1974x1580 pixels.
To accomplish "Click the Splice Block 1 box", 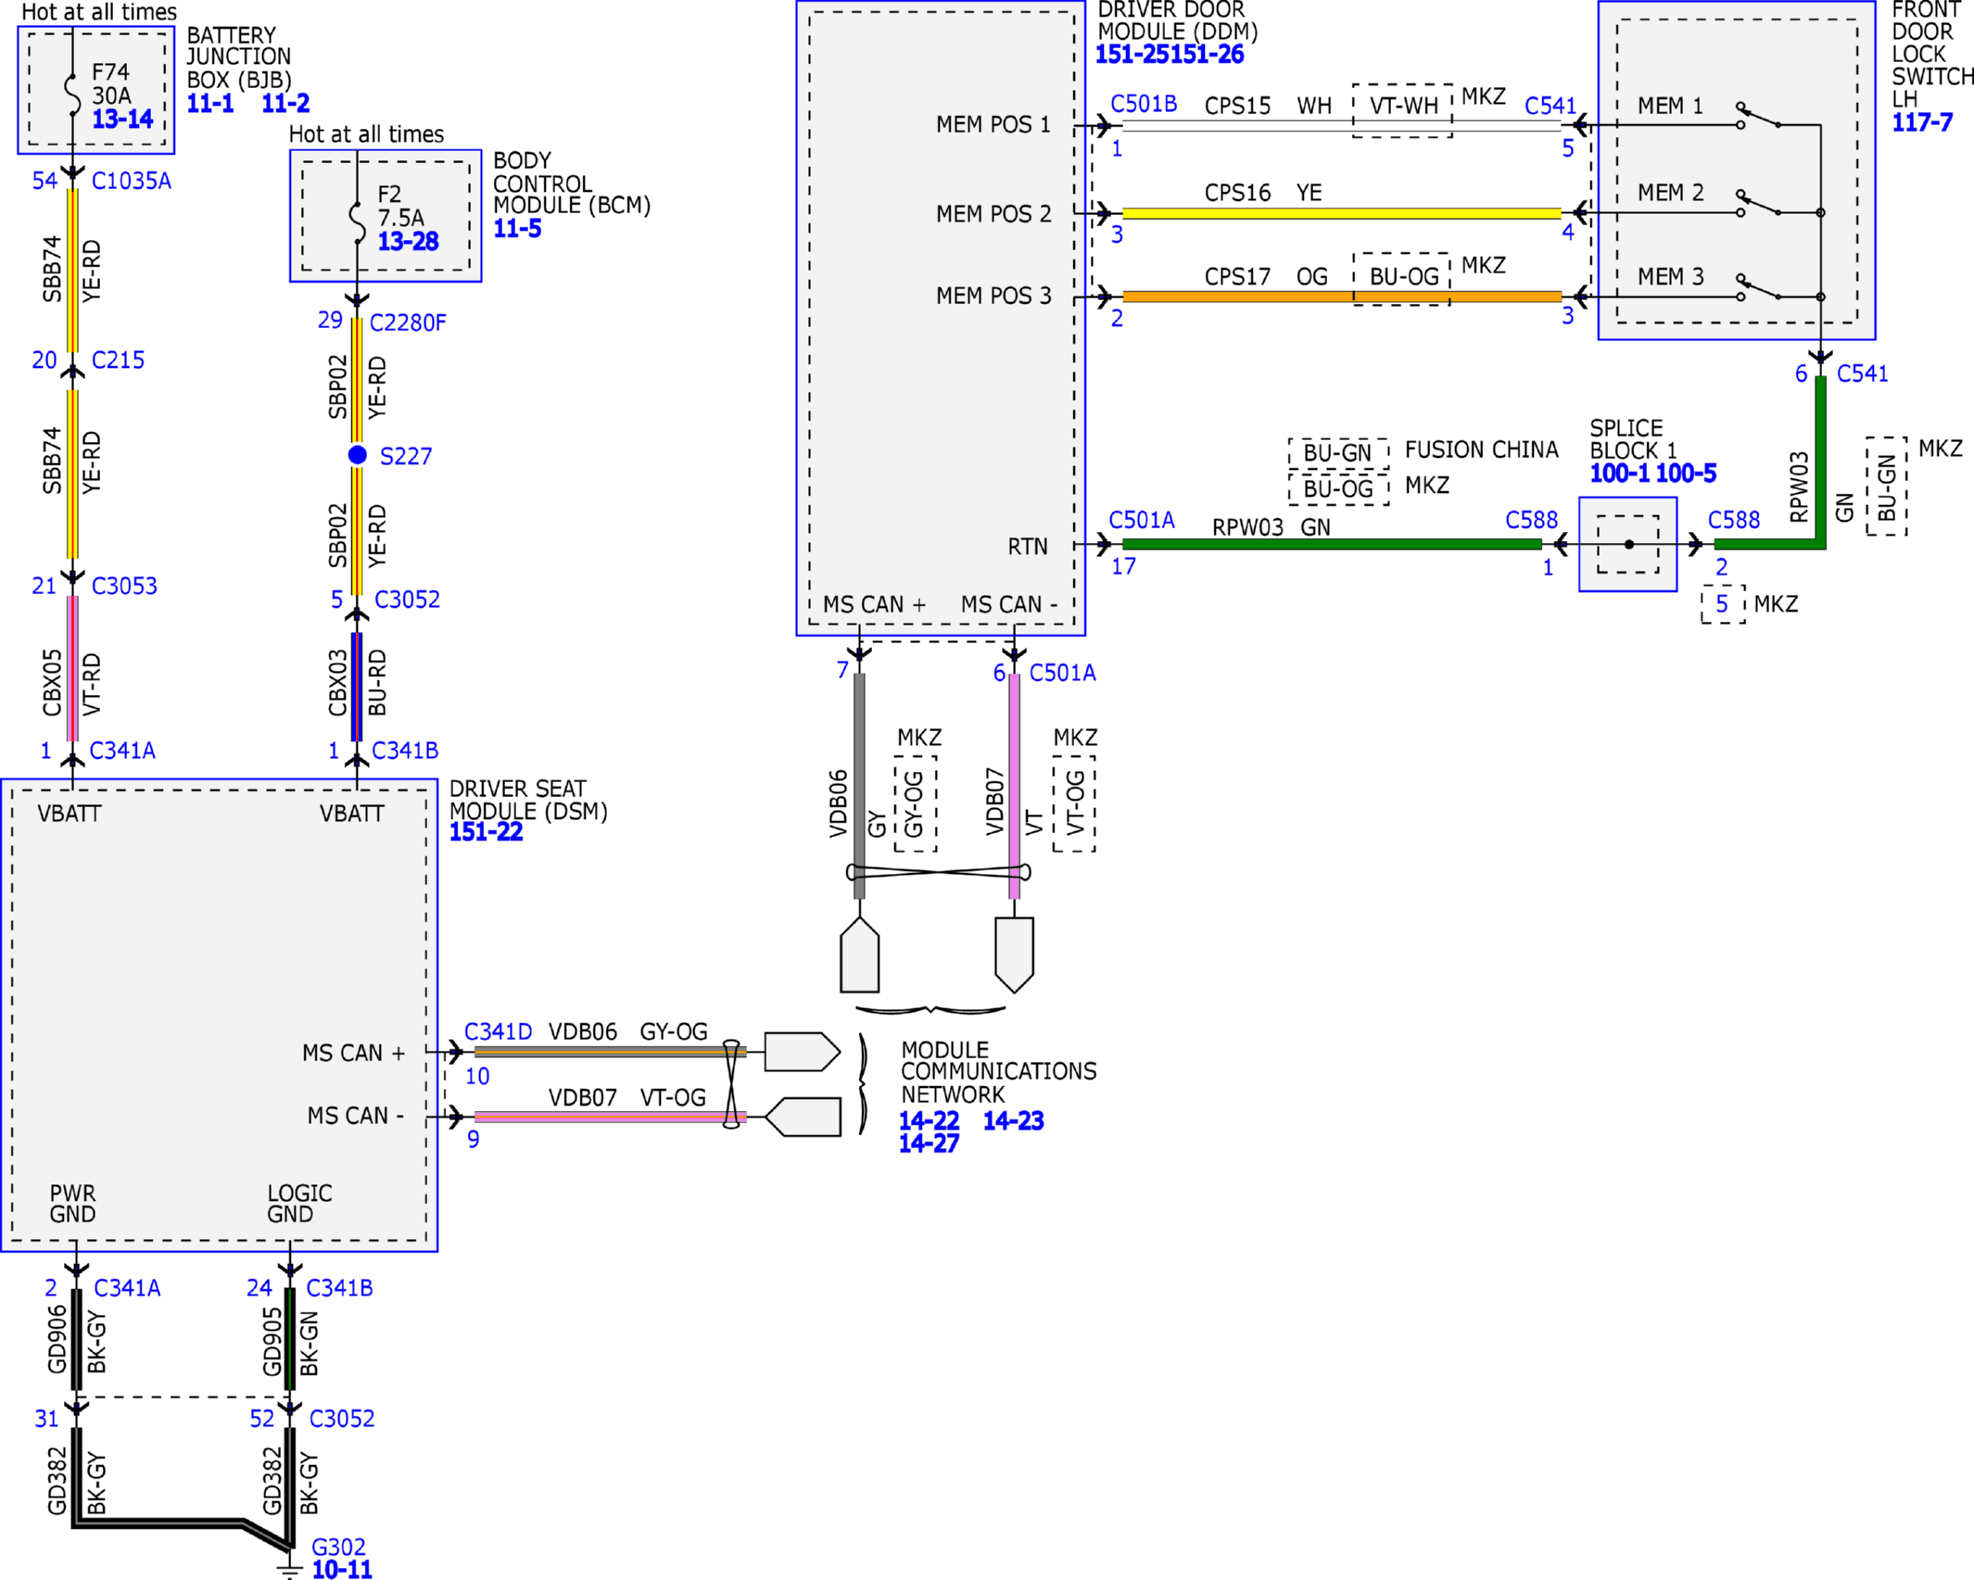I will point(1628,545).
